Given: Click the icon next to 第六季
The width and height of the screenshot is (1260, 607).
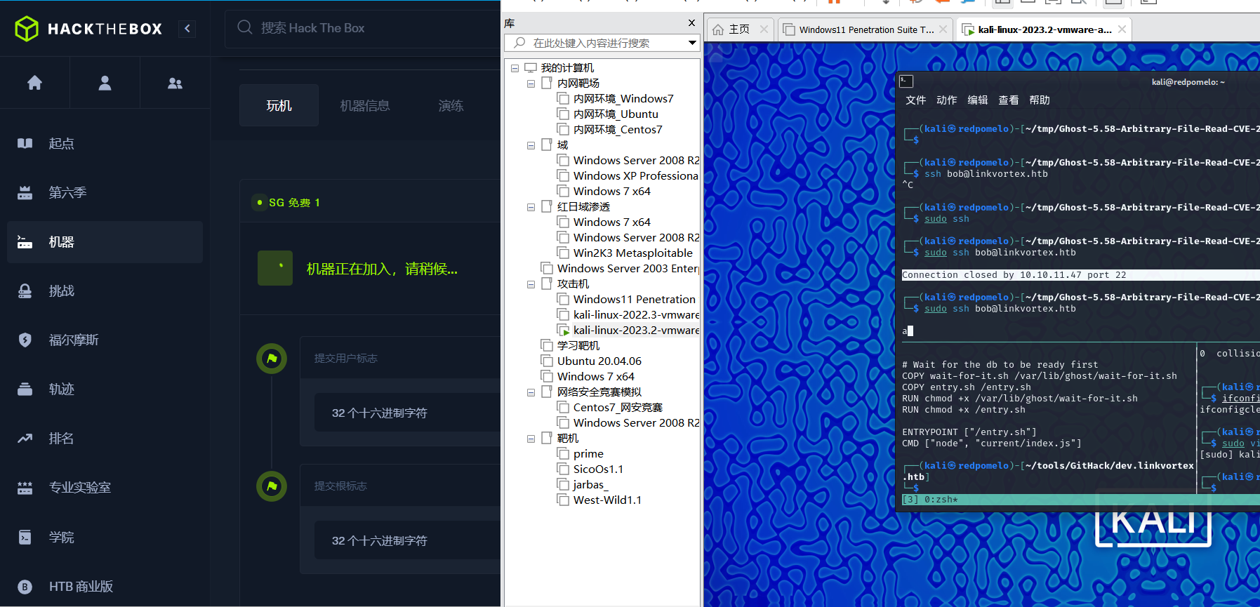Looking at the screenshot, I should [25, 192].
